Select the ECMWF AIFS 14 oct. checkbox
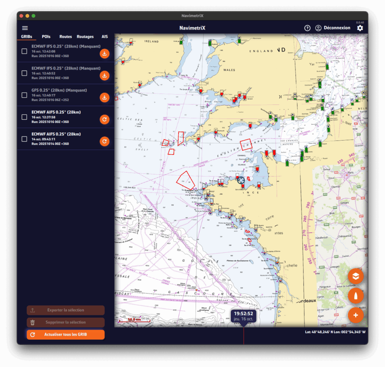Viewport: 385px width, 367px height. point(24,139)
